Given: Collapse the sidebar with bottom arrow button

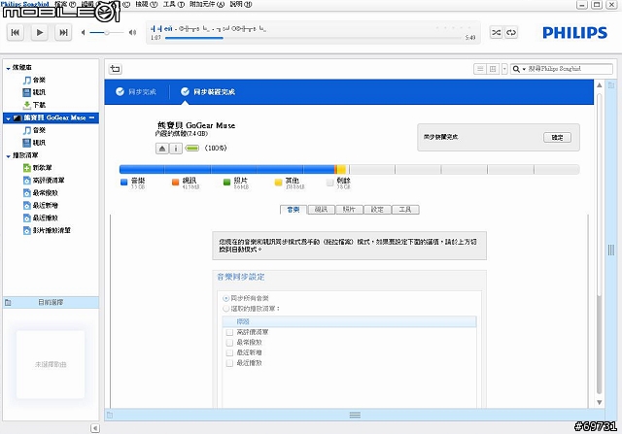Looking at the screenshot, I should pos(95,428).
